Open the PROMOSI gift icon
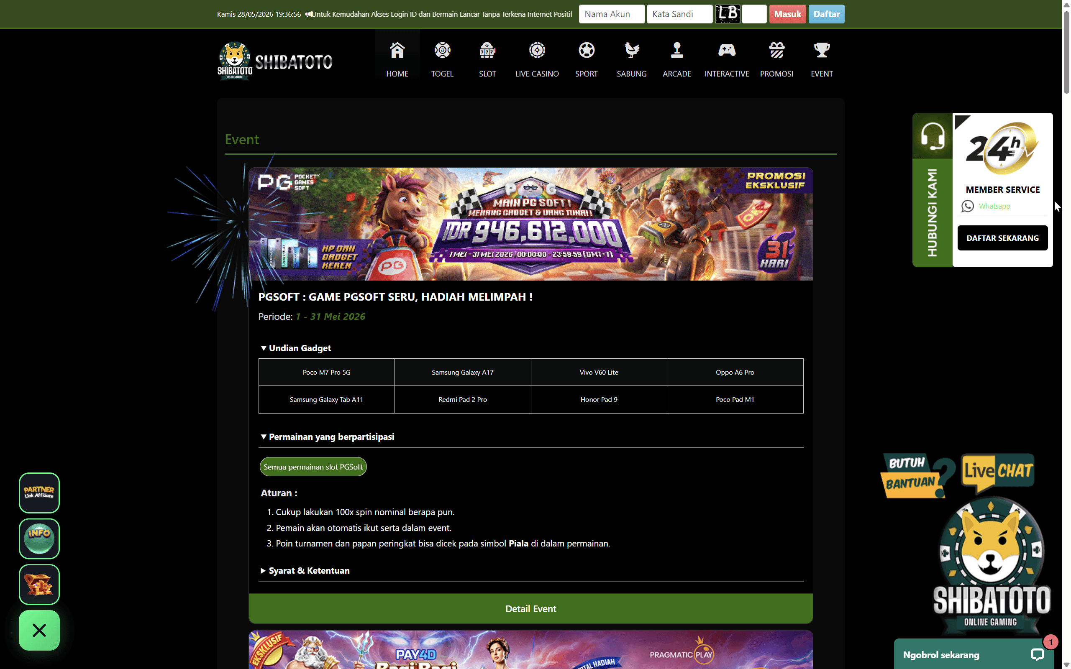Image resolution: width=1071 pixels, height=669 pixels. pyautogui.click(x=777, y=51)
